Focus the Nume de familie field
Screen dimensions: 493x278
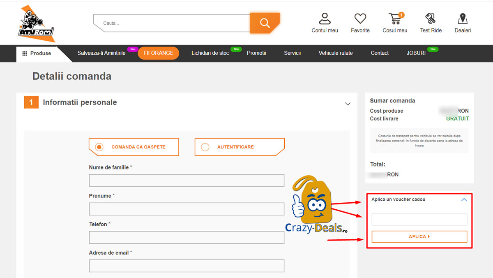[x=187, y=181]
